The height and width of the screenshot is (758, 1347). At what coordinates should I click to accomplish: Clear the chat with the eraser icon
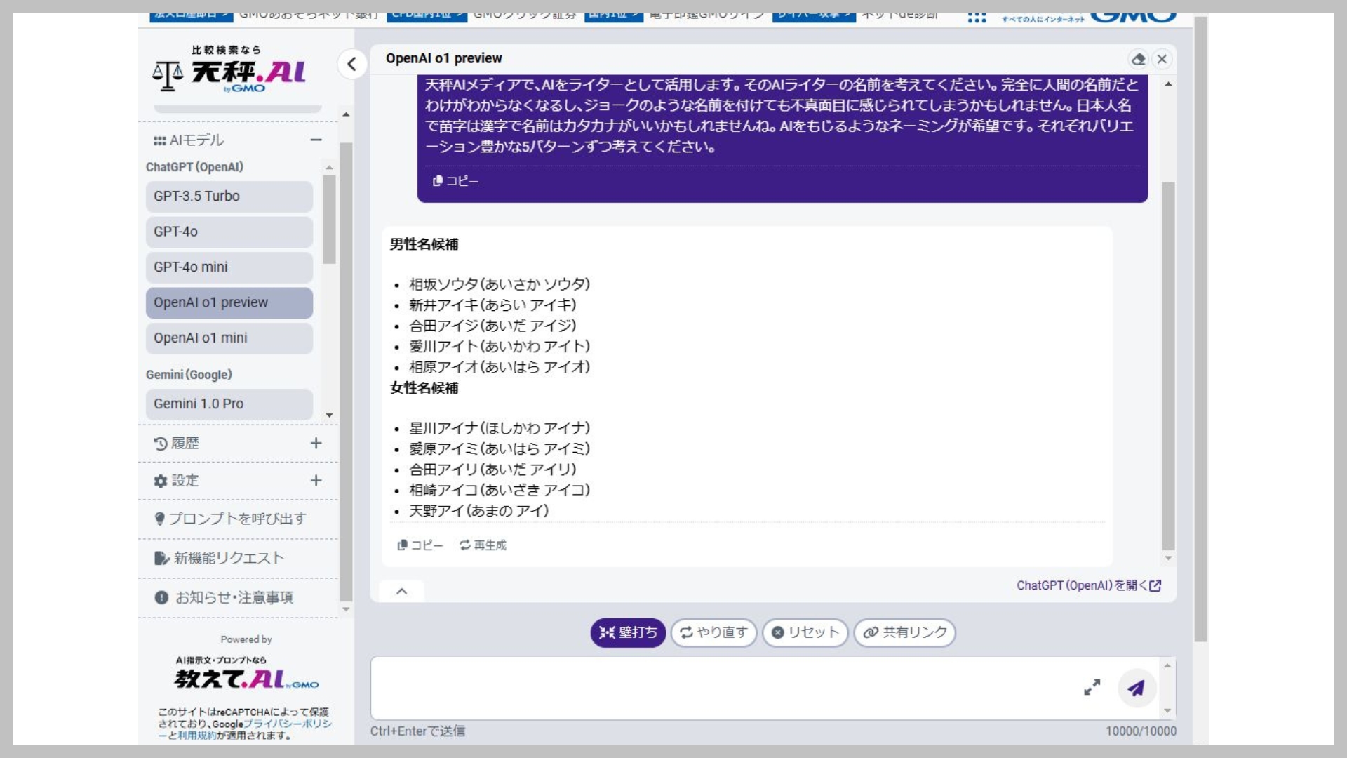[1139, 60]
